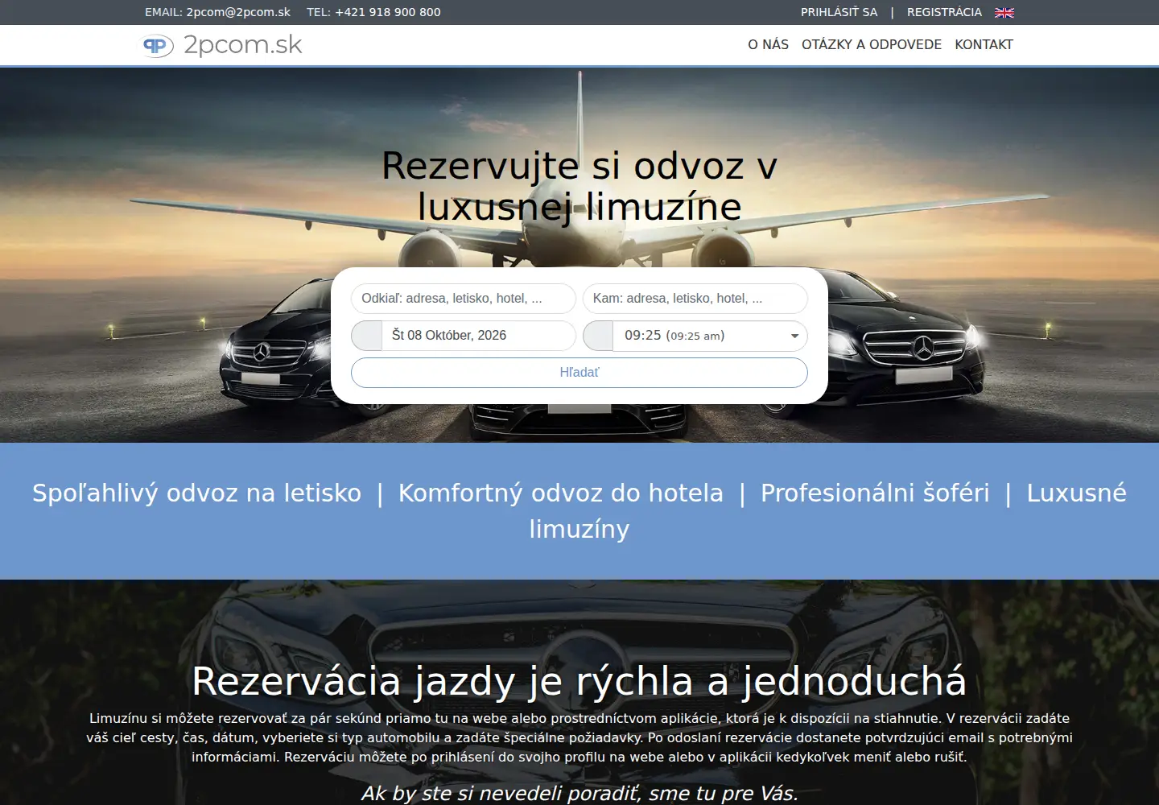Click the 2pcom.sk logo
The width and height of the screenshot is (1159, 805).
[x=223, y=45]
